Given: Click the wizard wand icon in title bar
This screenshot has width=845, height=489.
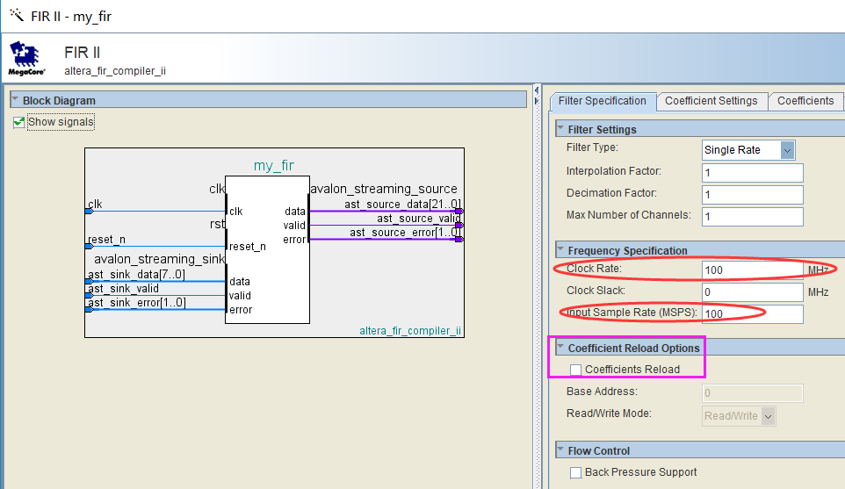Looking at the screenshot, I should (x=17, y=15).
